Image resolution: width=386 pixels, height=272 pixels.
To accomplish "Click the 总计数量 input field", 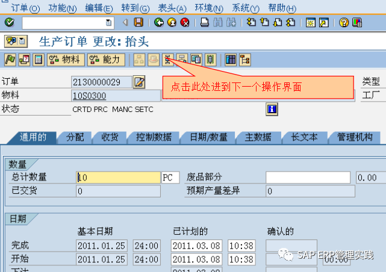I will coord(118,178).
